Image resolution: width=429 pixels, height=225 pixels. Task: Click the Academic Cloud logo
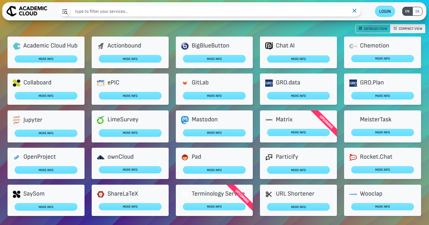(27, 11)
